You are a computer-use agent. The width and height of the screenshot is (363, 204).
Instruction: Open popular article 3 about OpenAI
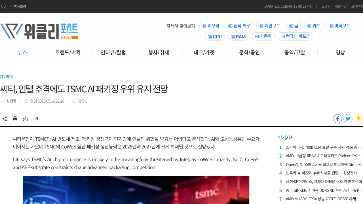click(x=324, y=165)
